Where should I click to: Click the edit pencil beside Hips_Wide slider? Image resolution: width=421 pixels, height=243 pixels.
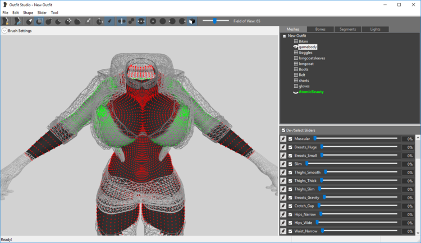pyautogui.click(x=283, y=223)
